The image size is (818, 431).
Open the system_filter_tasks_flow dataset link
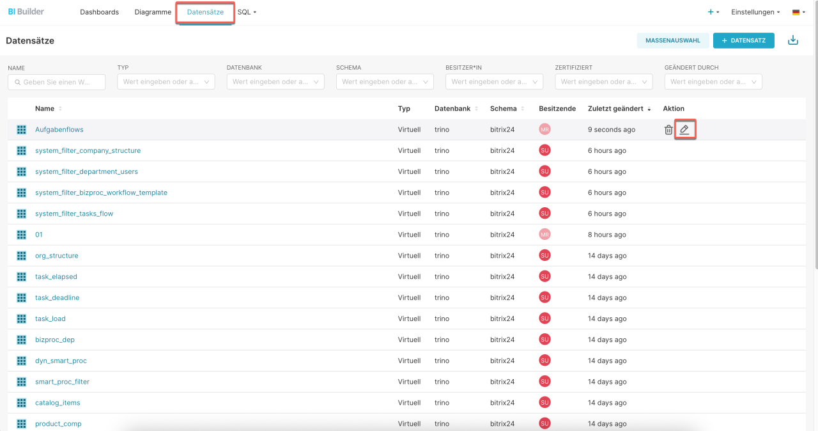(x=74, y=214)
